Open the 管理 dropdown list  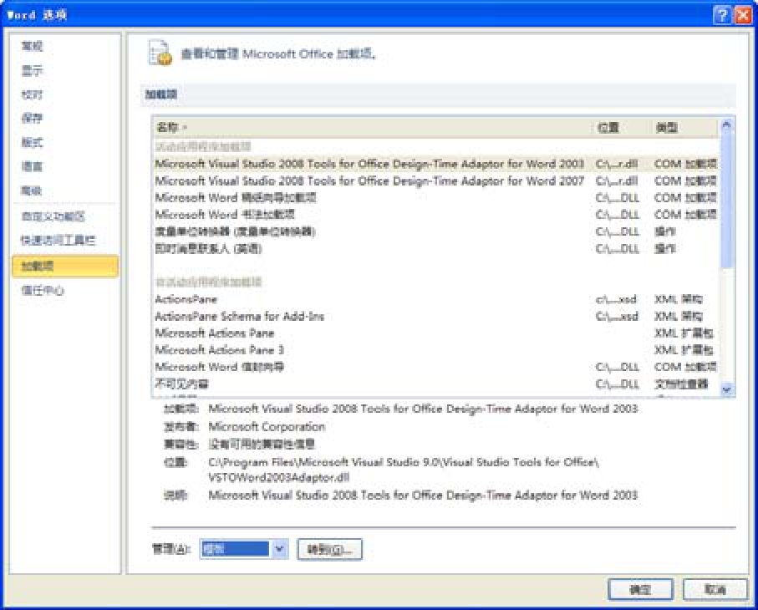(279, 549)
